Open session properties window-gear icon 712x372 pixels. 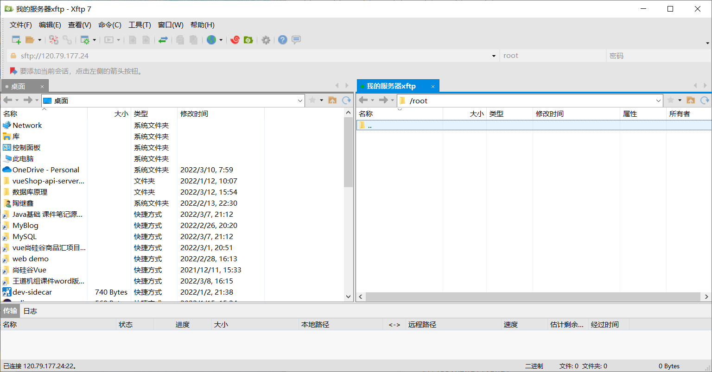85,40
